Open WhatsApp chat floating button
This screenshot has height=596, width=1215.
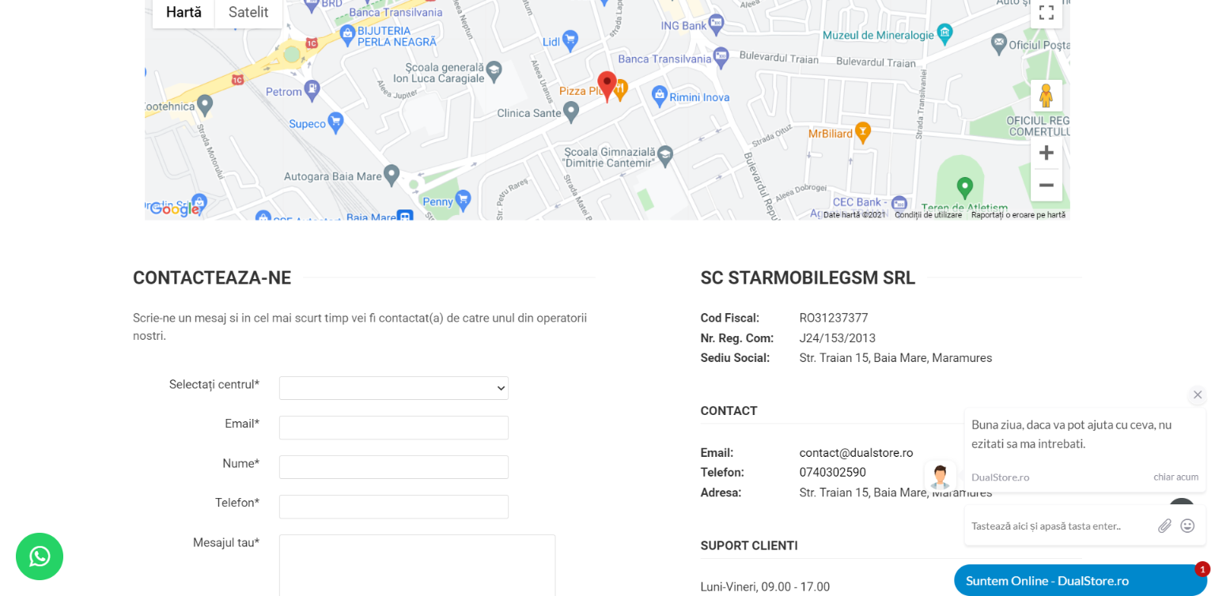point(40,556)
